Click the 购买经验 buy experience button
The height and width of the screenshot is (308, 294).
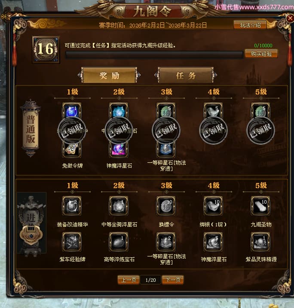pyautogui.click(x=261, y=54)
